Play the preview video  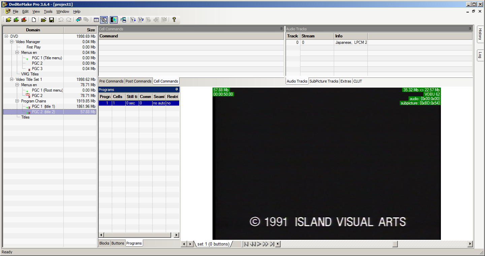259,244
